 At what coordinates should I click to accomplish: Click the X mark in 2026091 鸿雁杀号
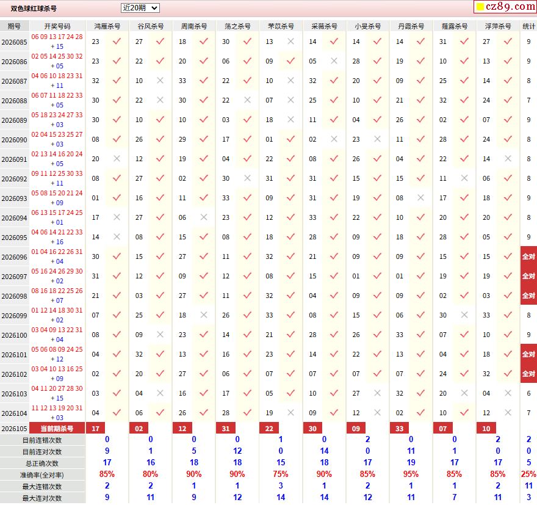click(x=117, y=159)
